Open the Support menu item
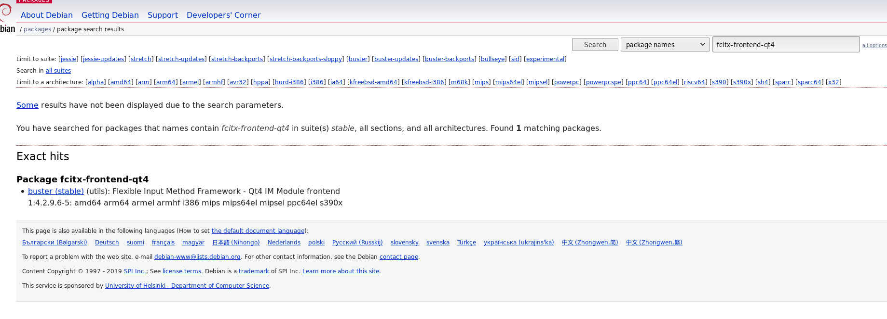Image resolution: width=887 pixels, height=319 pixels. point(163,15)
